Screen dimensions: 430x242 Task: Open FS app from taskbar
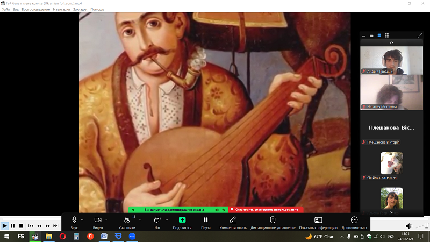21,236
